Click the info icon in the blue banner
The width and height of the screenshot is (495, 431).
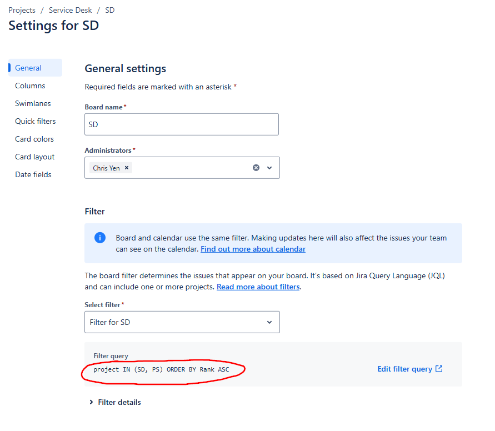[100, 238]
